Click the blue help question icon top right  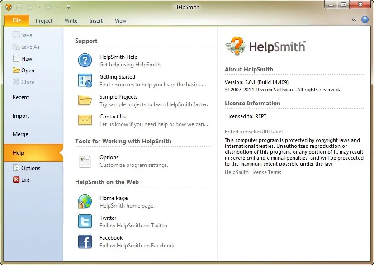[365, 19]
